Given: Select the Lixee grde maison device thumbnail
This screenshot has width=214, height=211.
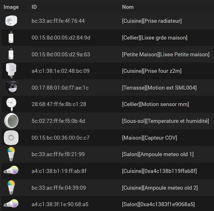Looking at the screenshot, I should [x=11, y=37].
